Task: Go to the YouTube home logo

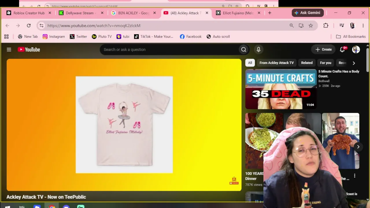Action: tap(29, 50)
